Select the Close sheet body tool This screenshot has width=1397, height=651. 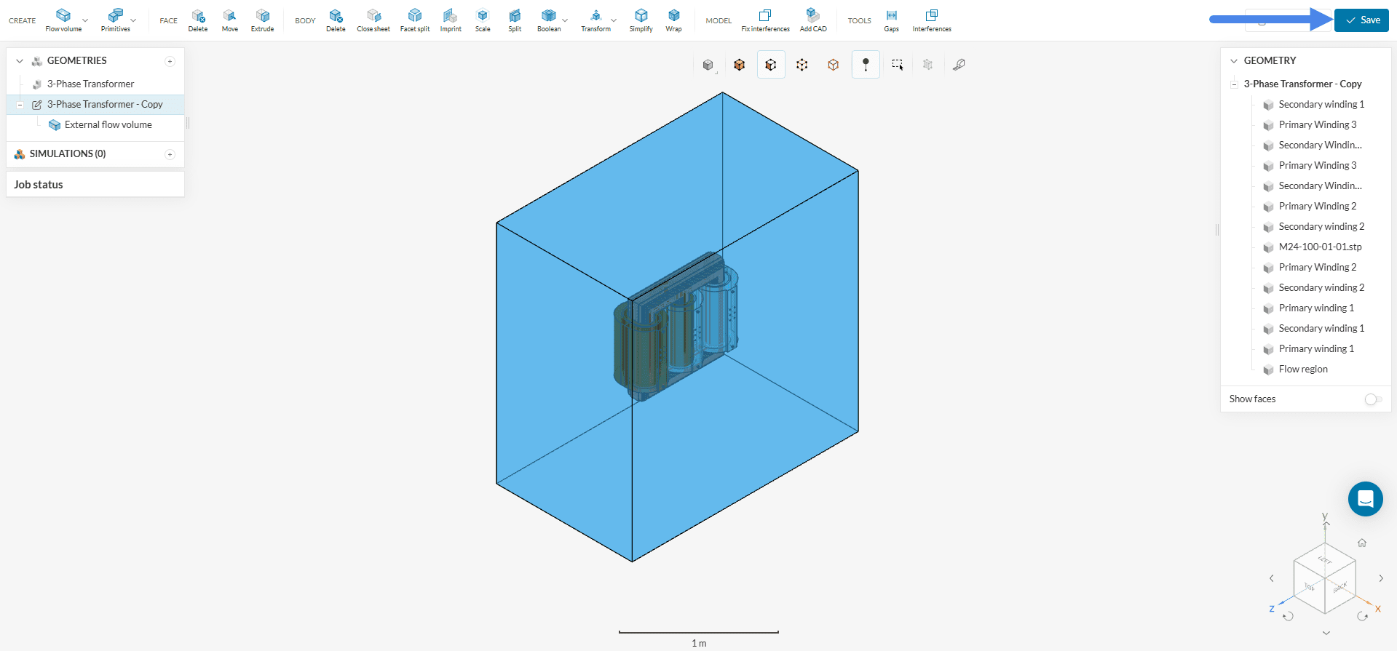click(x=373, y=16)
